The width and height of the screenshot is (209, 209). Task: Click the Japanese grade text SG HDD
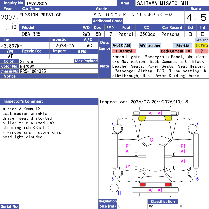(x=133, y=15)
